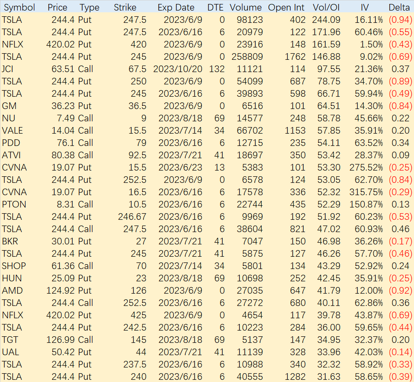Select the IV value 315.75%

coord(366,192)
